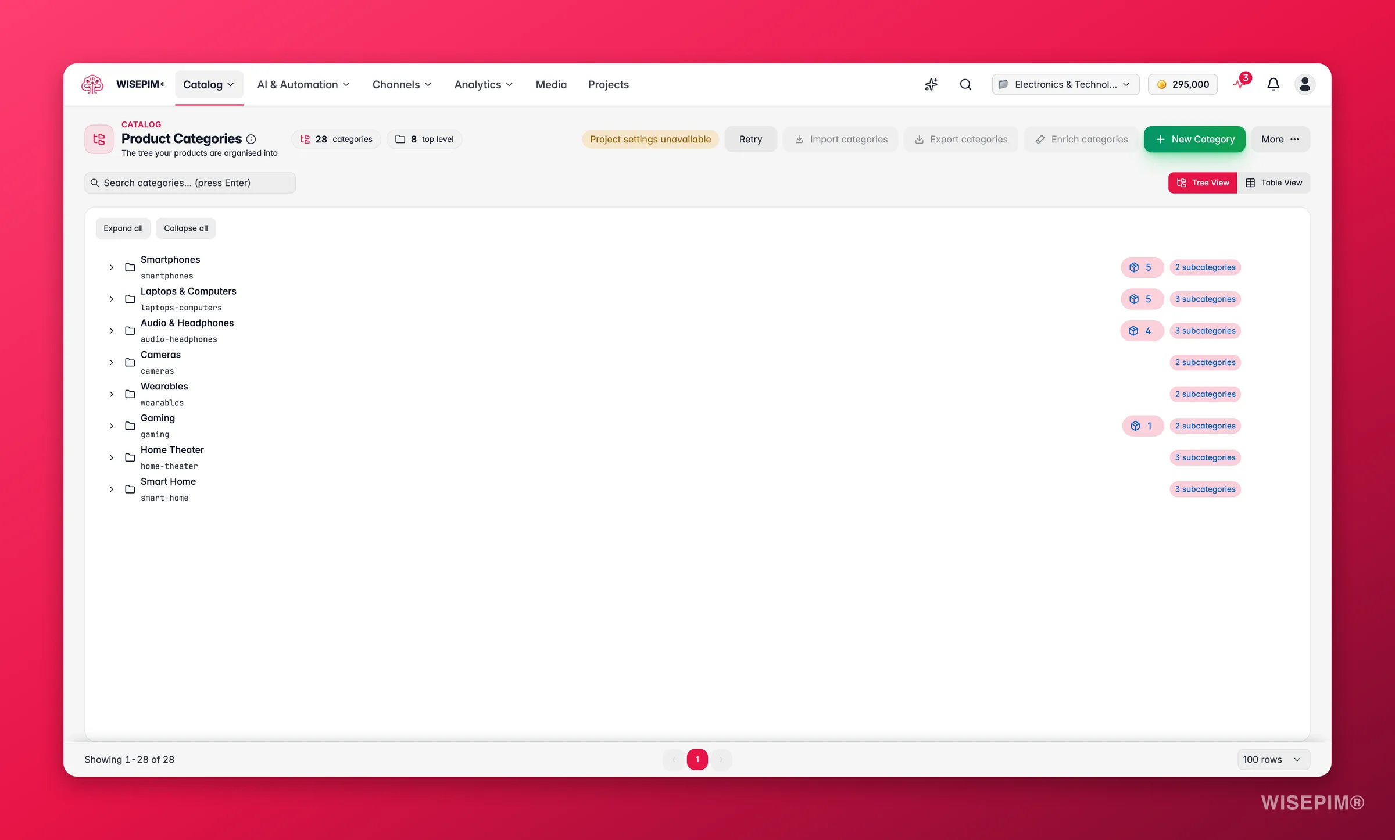Click the 28 categories counter chip

tap(336, 139)
